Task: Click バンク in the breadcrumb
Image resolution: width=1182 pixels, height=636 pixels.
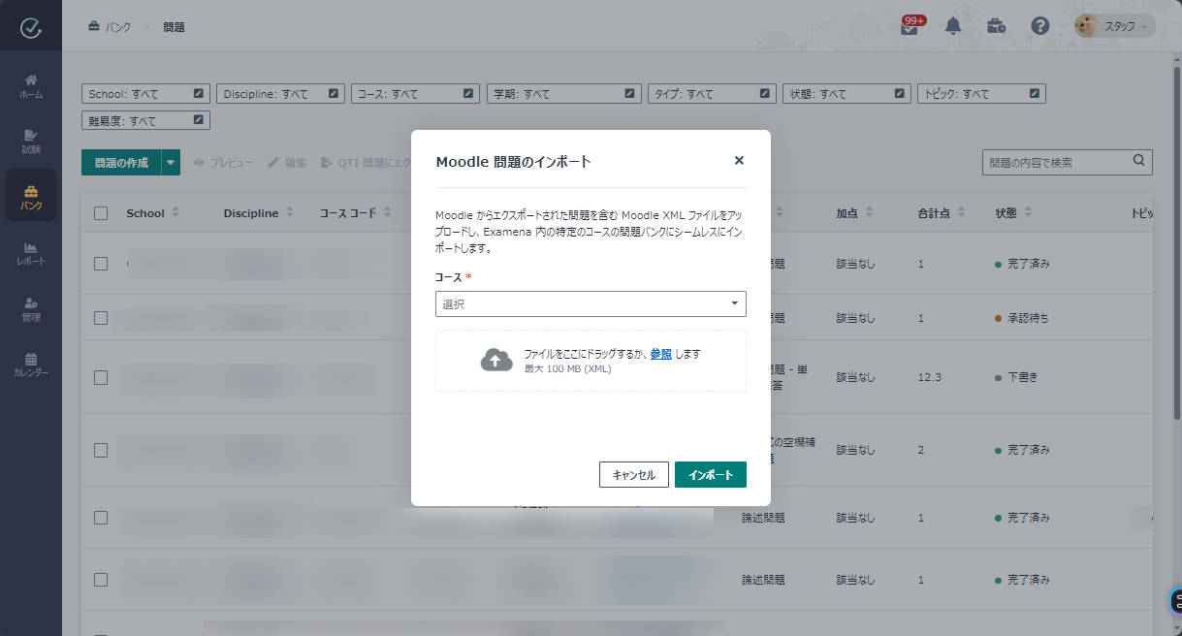Action: [x=110, y=27]
